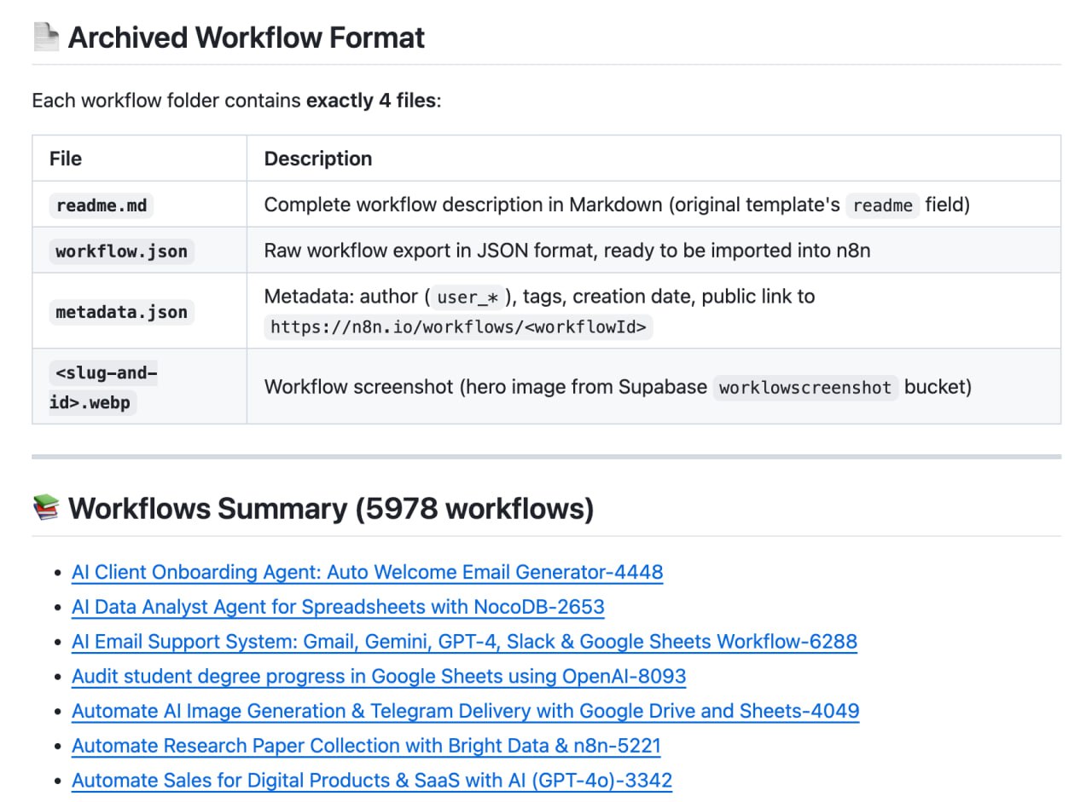Image resolution: width=1092 pixels, height=802 pixels.
Task: Click the books emoji beside Workflows Summary
Action: [46, 508]
